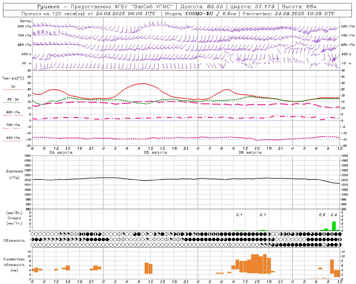This screenshot has width=356, height=284.
Task: Click the "(км)" unit under convective cloud label
Action: click(x=14, y=270)
